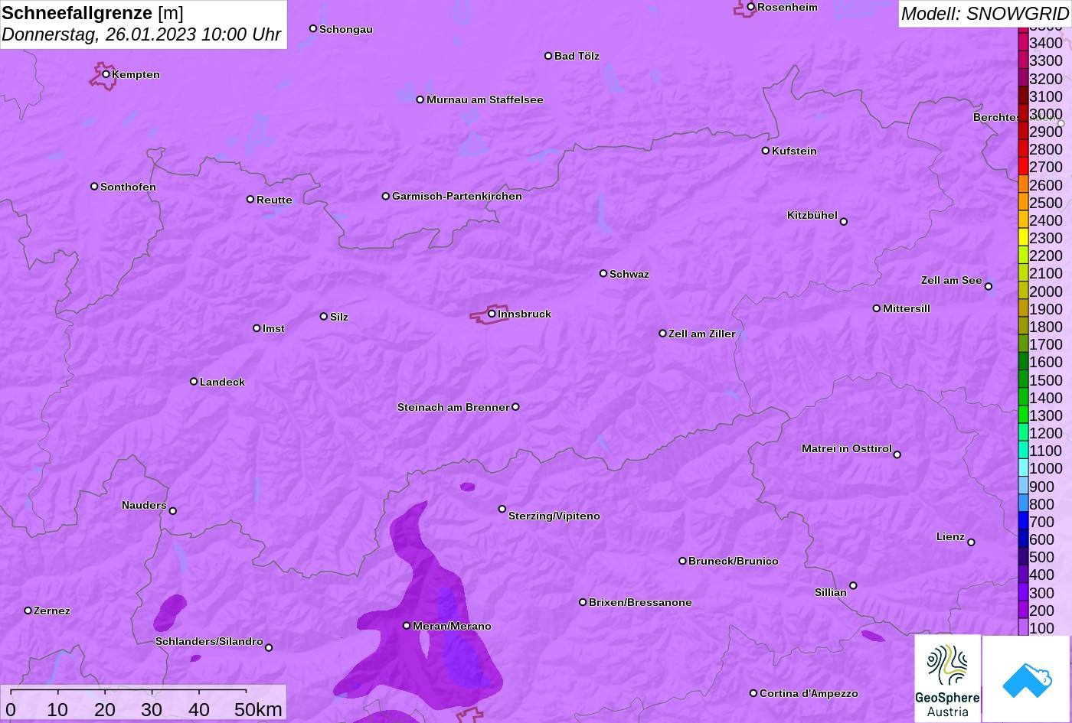The width and height of the screenshot is (1072, 723).
Task: Click the Schlanders/Silandro label
Action: pyautogui.click(x=209, y=642)
